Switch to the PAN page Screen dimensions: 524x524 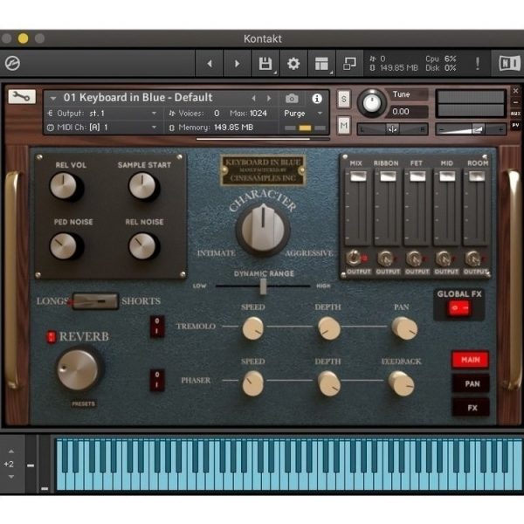pos(471,383)
